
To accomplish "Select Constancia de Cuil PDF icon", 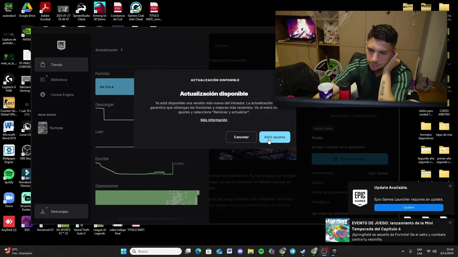I will point(118,11).
